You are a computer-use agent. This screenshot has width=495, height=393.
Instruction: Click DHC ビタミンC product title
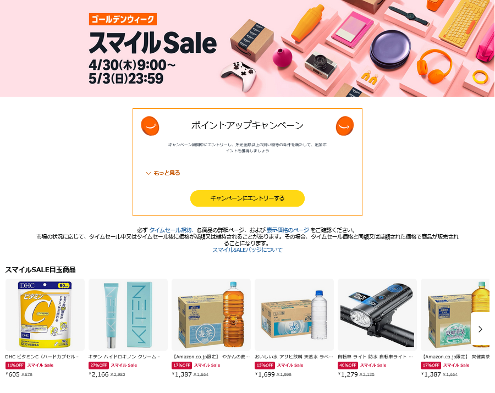[42, 357]
